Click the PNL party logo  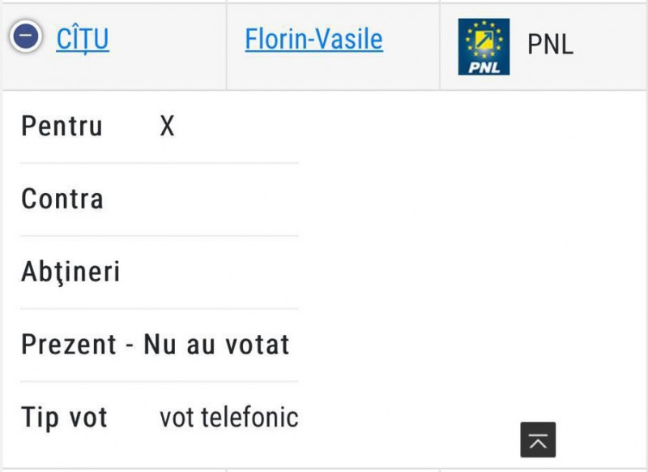[484, 47]
